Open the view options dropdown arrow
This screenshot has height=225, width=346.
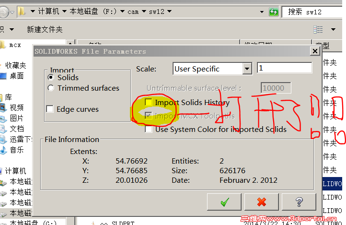(334, 29)
